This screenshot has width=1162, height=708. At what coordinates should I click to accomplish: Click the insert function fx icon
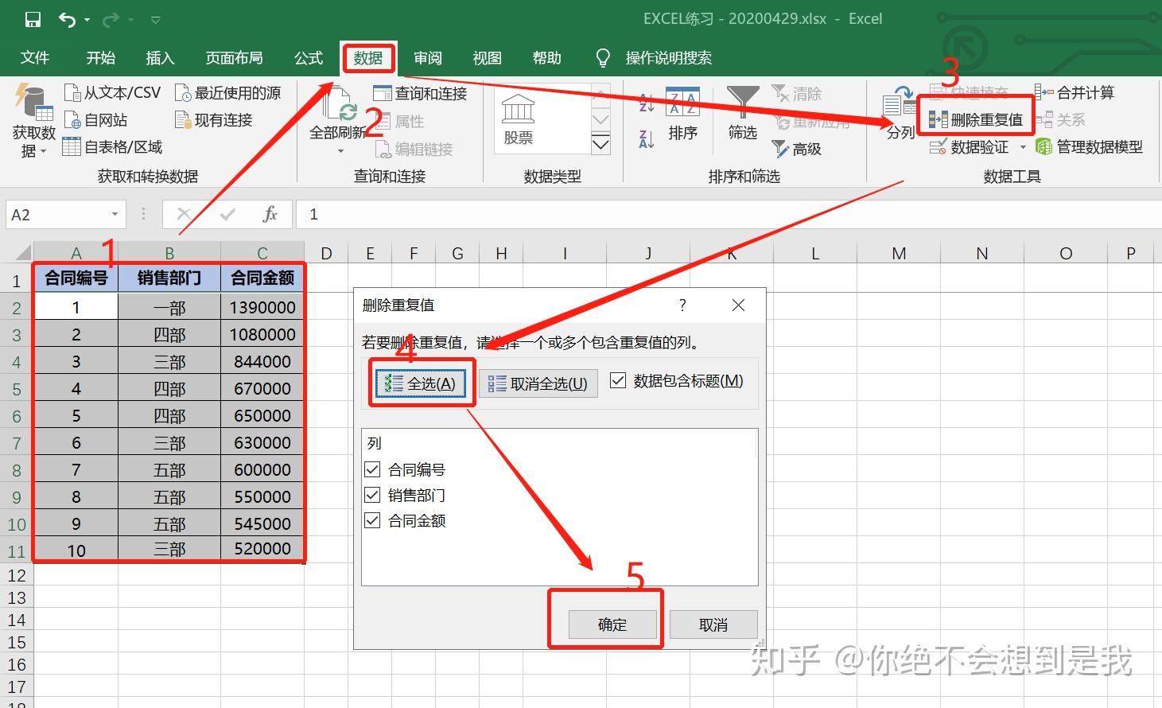(270, 215)
